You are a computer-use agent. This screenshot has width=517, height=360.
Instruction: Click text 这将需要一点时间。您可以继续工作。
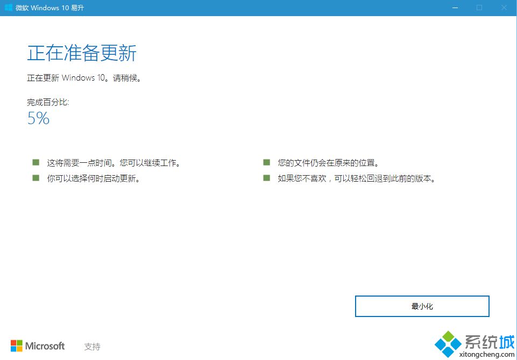pos(114,163)
